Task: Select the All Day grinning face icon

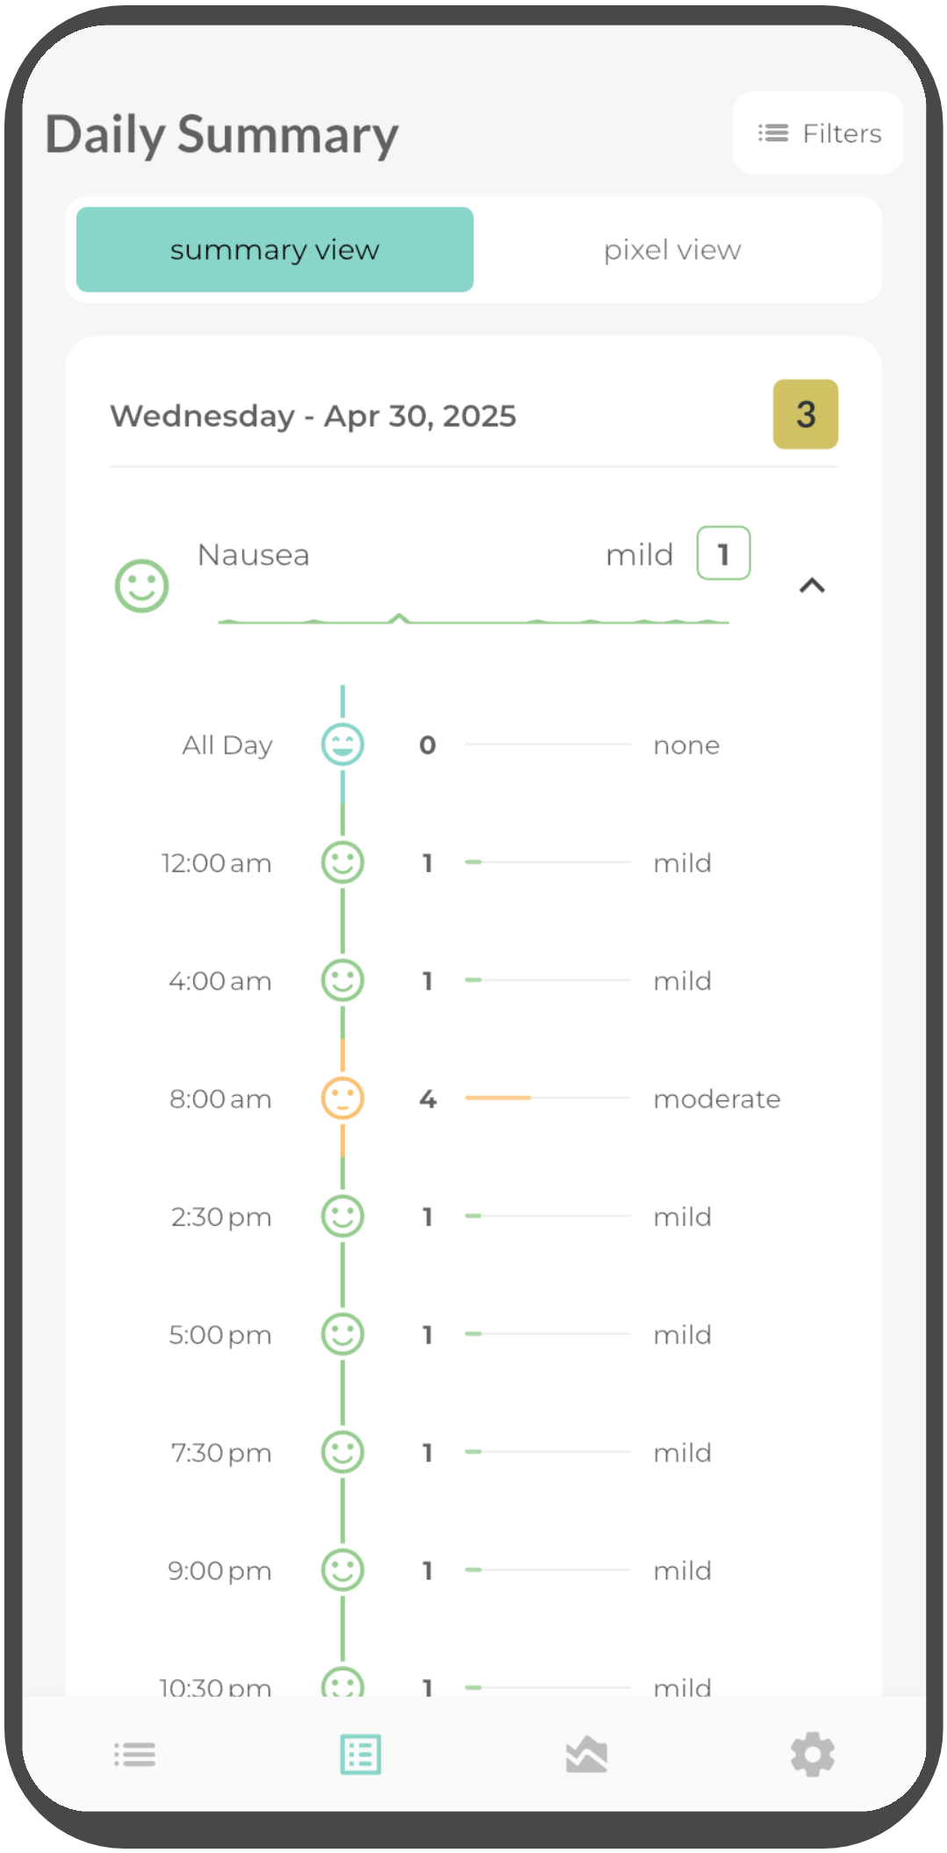Action: pyautogui.click(x=342, y=744)
